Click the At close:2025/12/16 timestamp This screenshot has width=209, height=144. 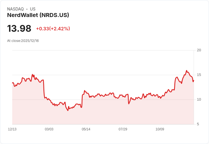(23, 41)
